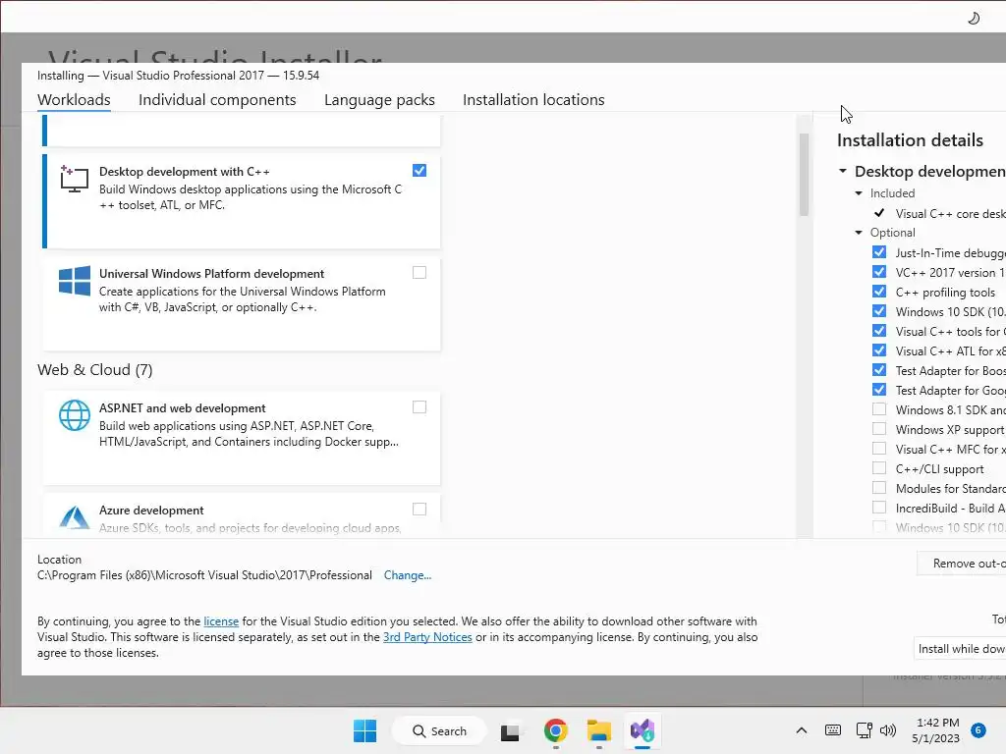Uncheck Visual C++ tools for CMake option
This screenshot has width=1006, height=754.
click(x=879, y=331)
